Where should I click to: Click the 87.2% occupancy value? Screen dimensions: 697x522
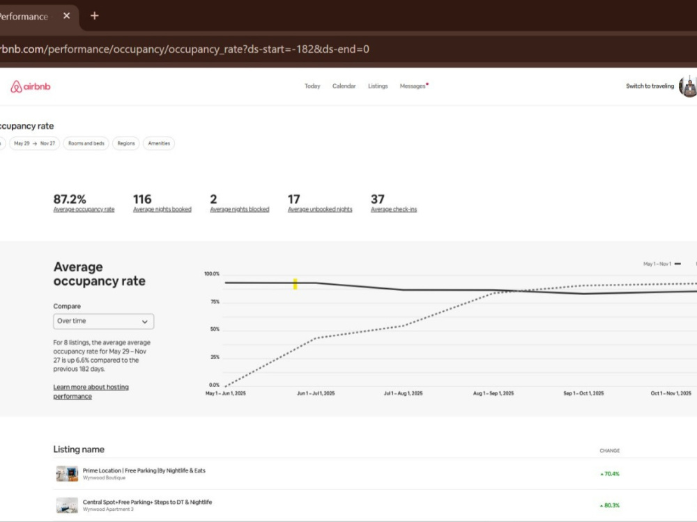click(70, 199)
